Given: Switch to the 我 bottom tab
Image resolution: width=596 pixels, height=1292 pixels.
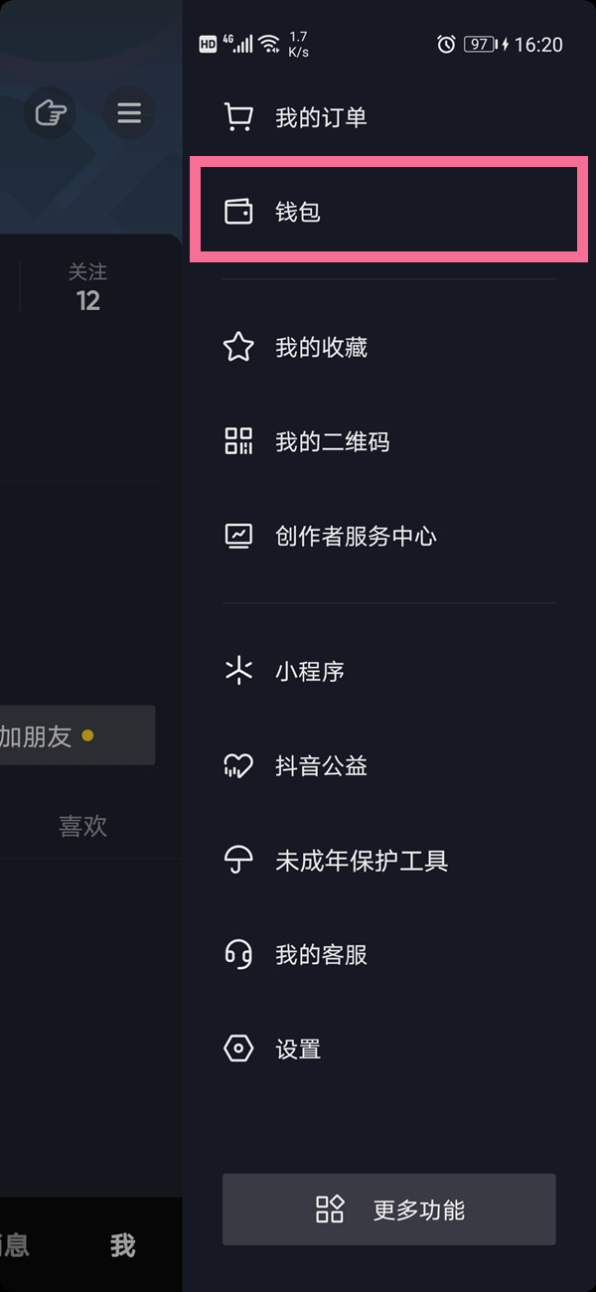Looking at the screenshot, I should (122, 1245).
